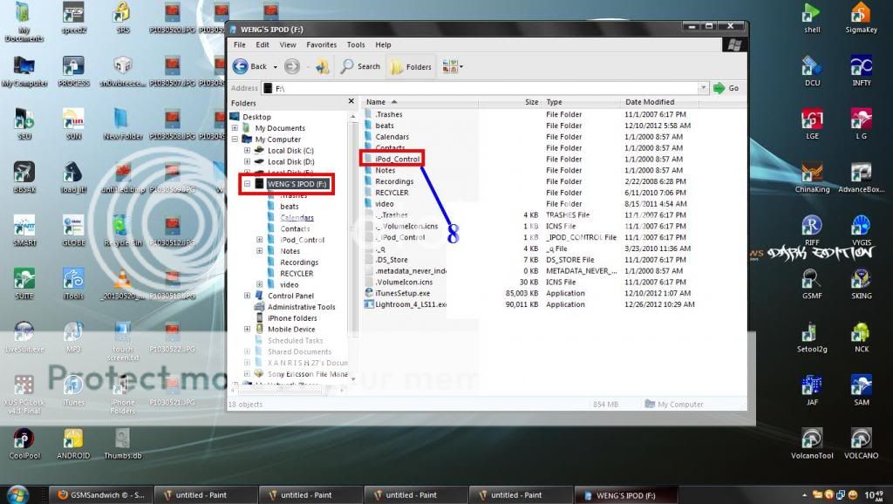Image resolution: width=893 pixels, height=504 pixels.
Task: Open the Address bar dropdown arrow
Action: (703, 88)
